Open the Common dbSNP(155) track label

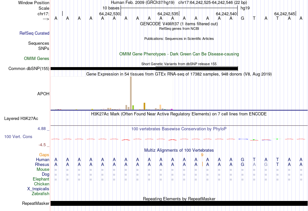tap(29, 69)
